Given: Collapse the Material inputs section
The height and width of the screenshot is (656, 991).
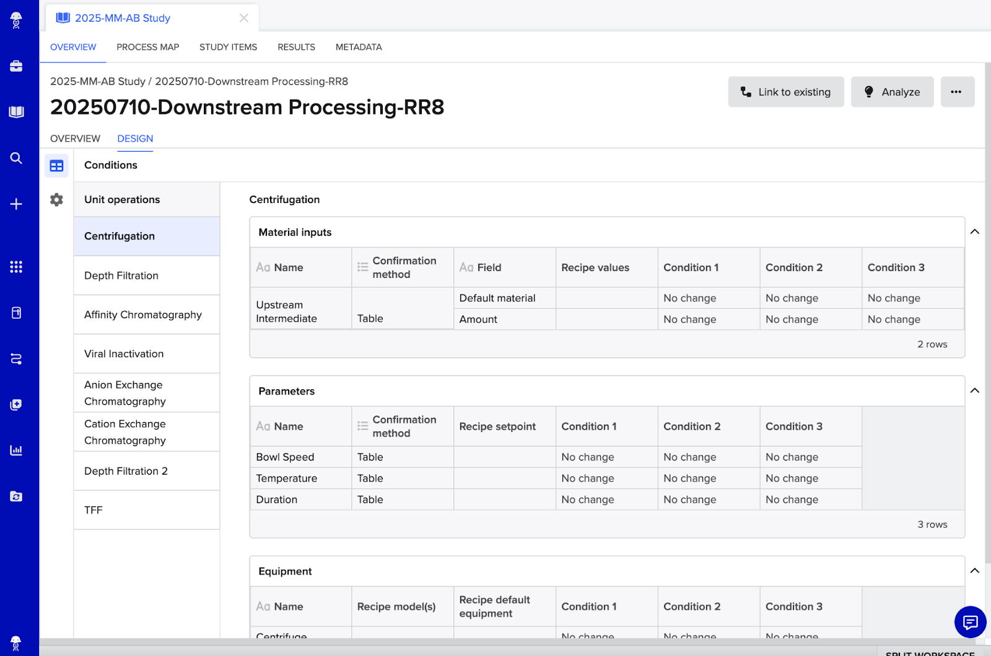Looking at the screenshot, I should pyautogui.click(x=974, y=232).
